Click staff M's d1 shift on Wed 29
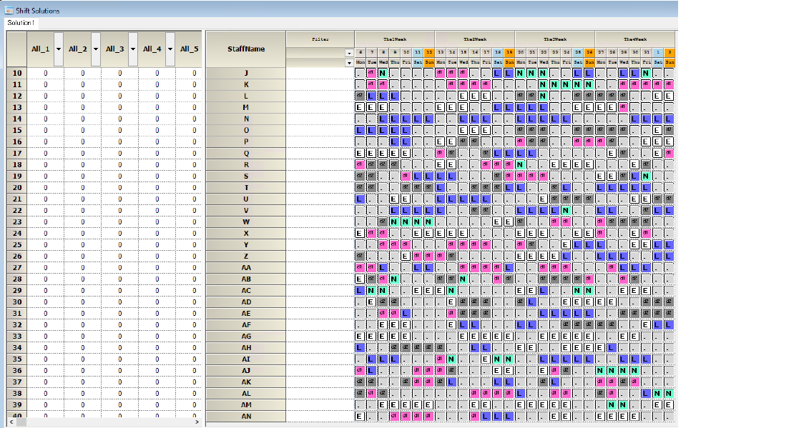The height and width of the screenshot is (428, 794). pos(623,107)
